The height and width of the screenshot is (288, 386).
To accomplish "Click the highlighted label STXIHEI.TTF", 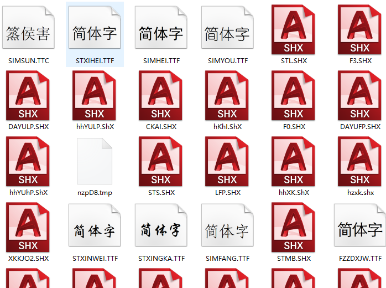I will 95,61.
